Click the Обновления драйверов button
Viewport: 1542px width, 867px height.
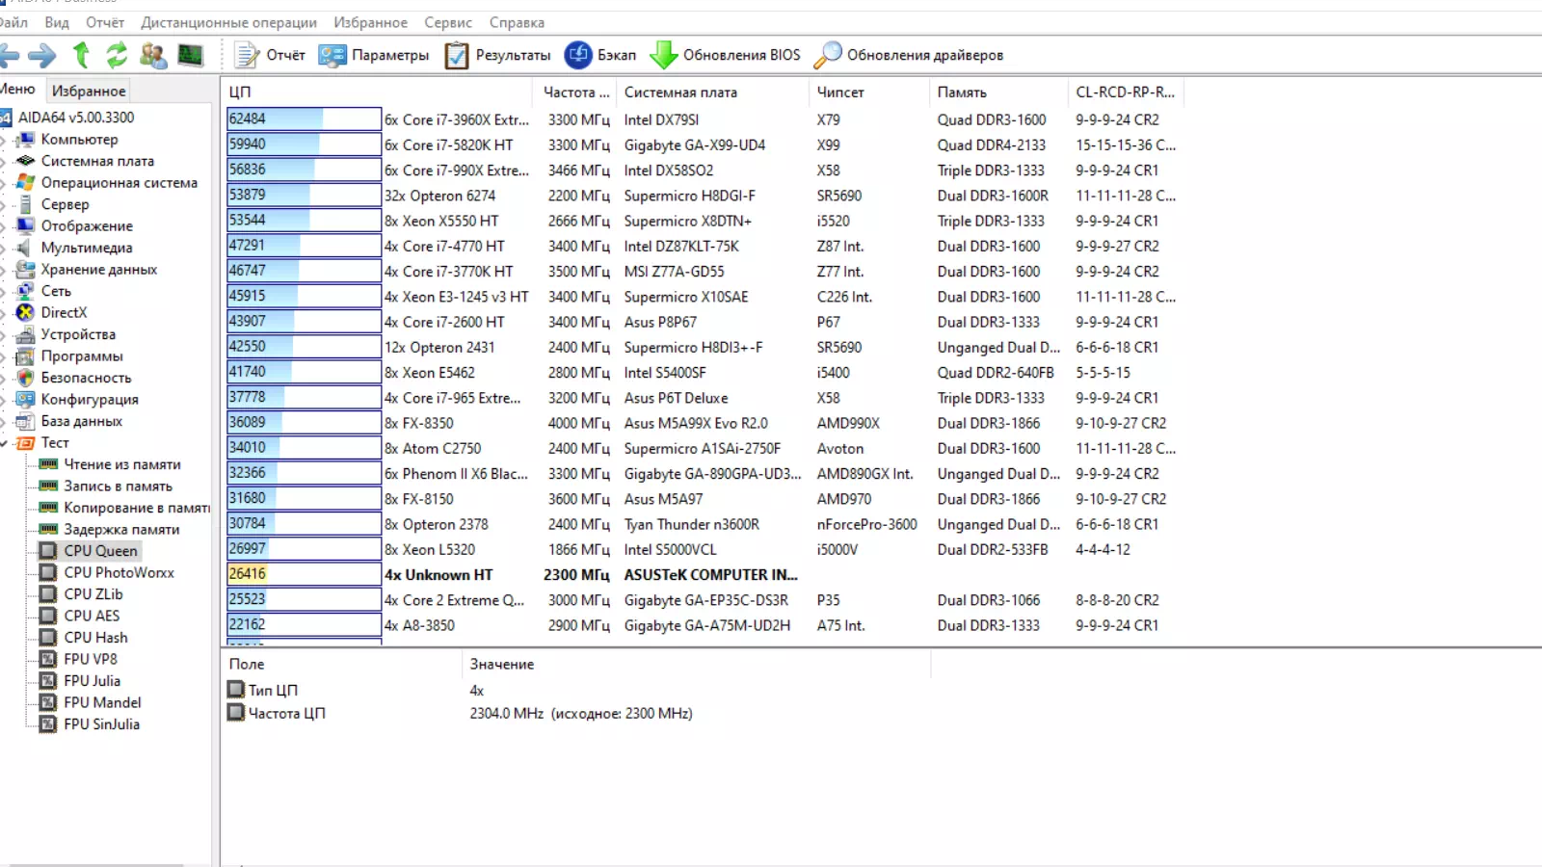(x=913, y=55)
